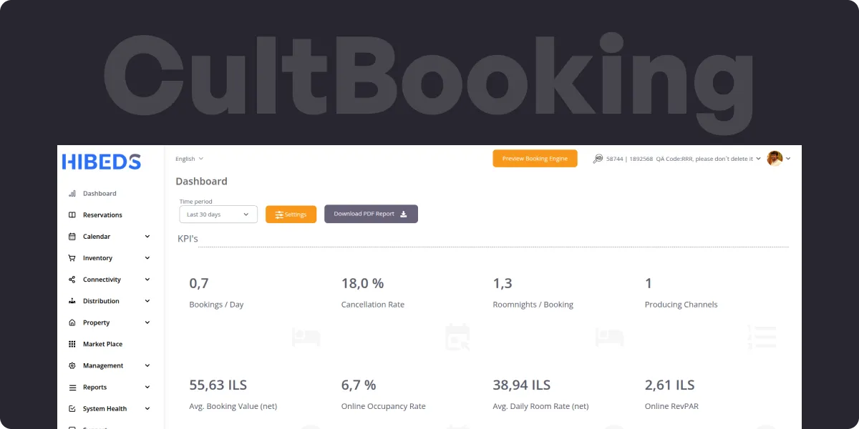Screen dimensions: 859x429
Task: Click the Bookings / Day bed icon
Action: [306, 337]
